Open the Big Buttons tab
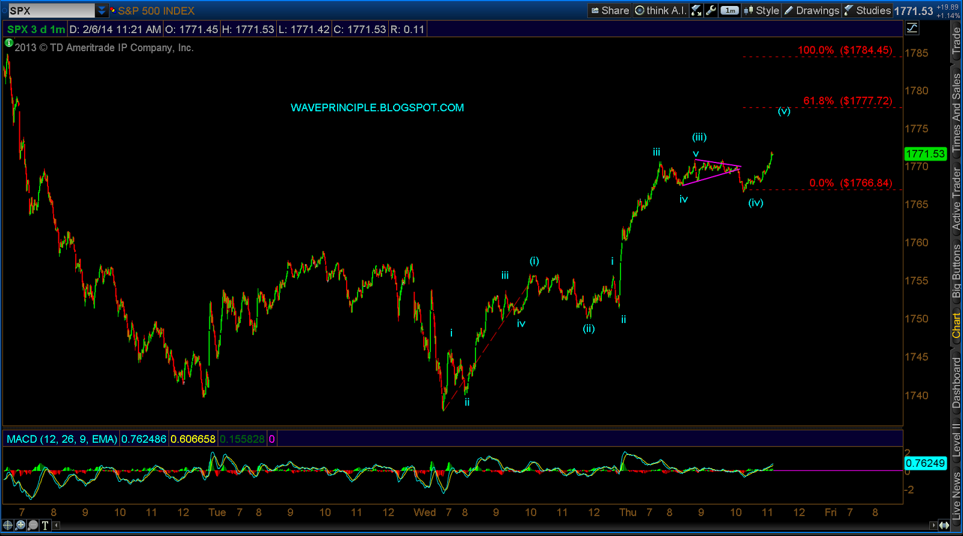 coord(956,271)
